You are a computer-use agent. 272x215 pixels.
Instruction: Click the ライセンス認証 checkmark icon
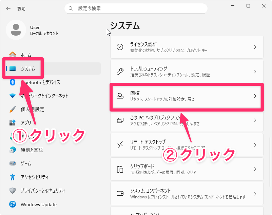120,47
